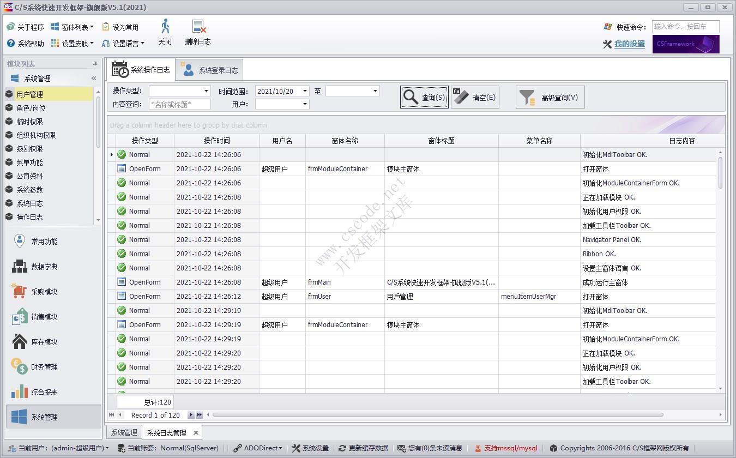Switch to the 系统登录日志 tab

(x=210, y=69)
